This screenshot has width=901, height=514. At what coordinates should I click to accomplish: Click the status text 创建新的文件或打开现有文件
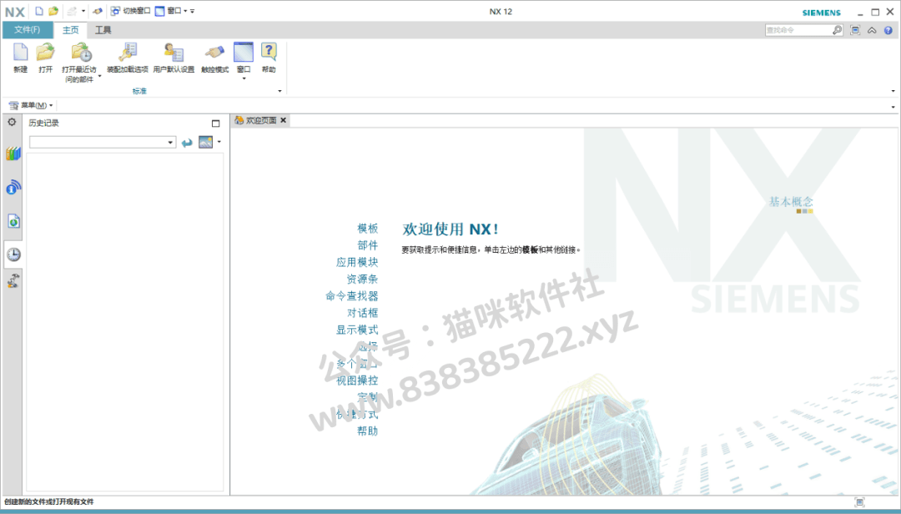(49, 502)
